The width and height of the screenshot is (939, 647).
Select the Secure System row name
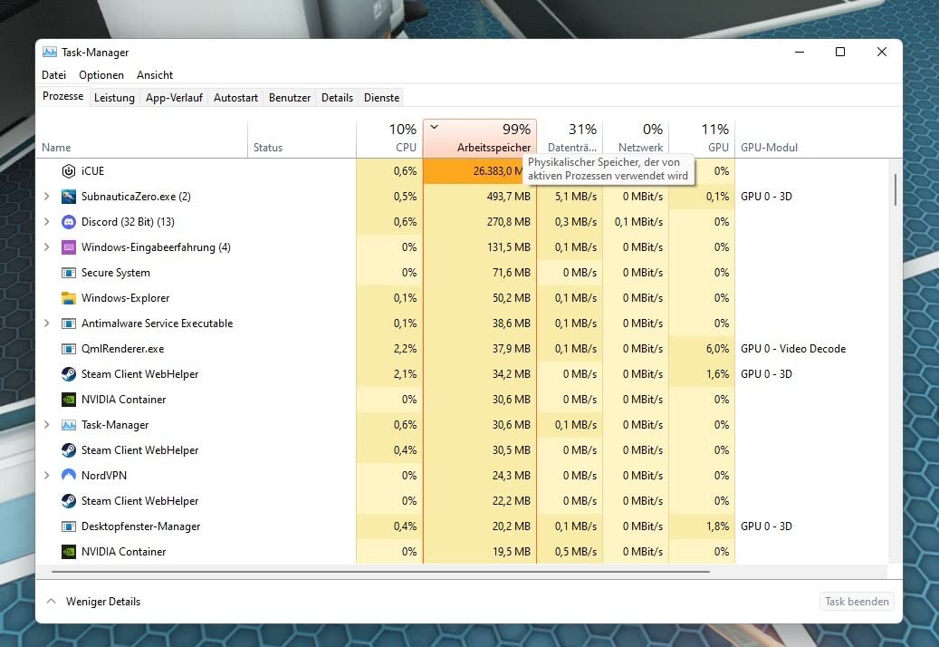click(x=116, y=273)
